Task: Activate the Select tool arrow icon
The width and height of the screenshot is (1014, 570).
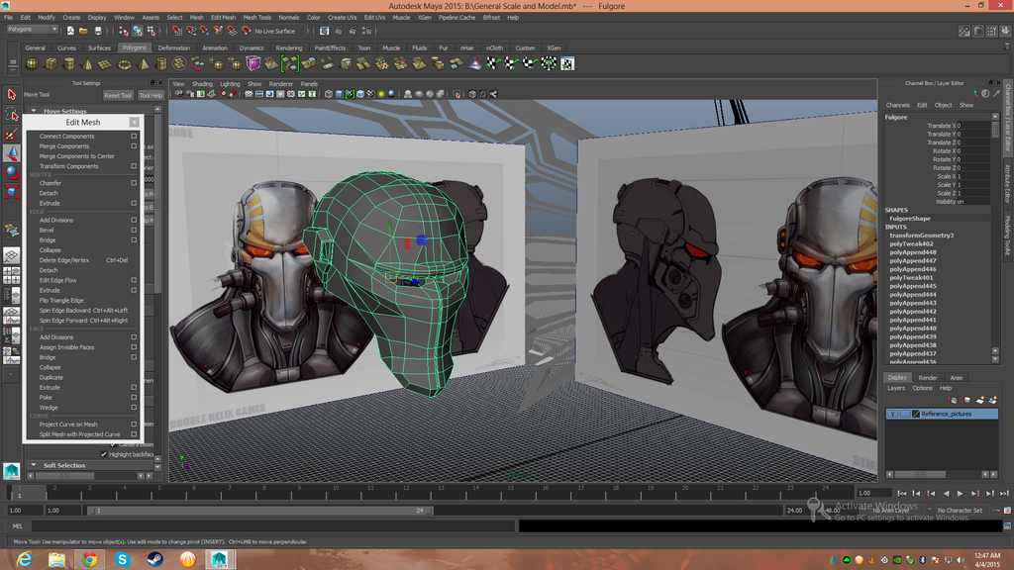Action: (x=11, y=95)
